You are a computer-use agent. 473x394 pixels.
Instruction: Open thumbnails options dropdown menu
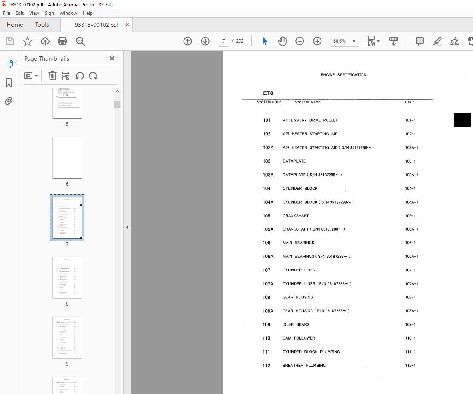(x=31, y=76)
